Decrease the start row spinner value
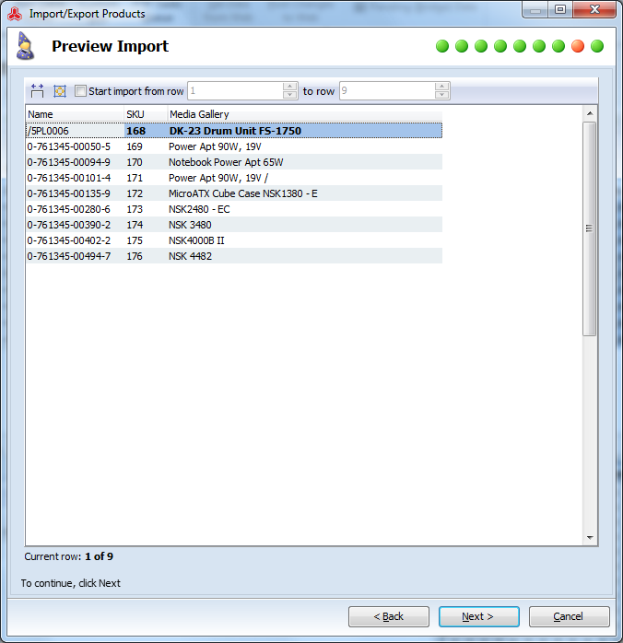Image resolution: width=623 pixels, height=643 pixels. tap(290, 95)
